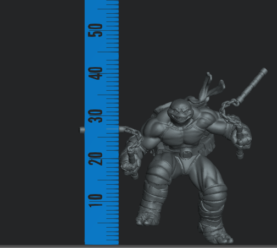Click the 20 mark on blue ruler
Image resolution: width=277 pixels, height=248 pixels.
tap(95, 159)
